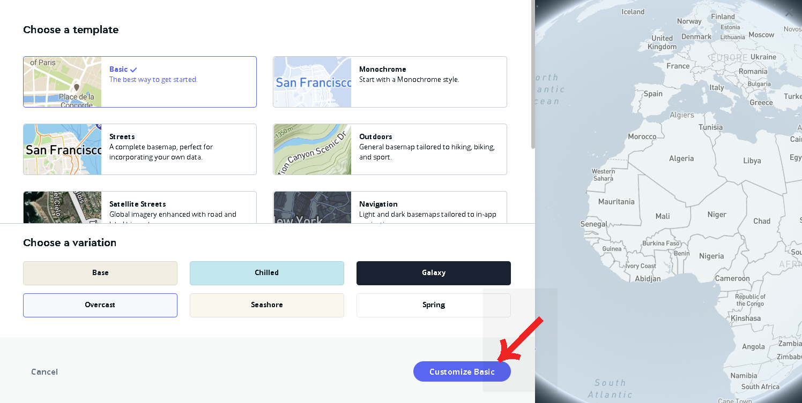Click the Romania label on the map

point(753,71)
